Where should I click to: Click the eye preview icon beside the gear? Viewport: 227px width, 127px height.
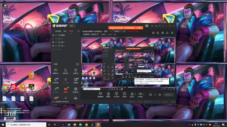point(155,95)
